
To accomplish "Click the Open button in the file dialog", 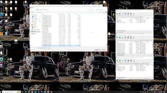I will pos(97,50).
